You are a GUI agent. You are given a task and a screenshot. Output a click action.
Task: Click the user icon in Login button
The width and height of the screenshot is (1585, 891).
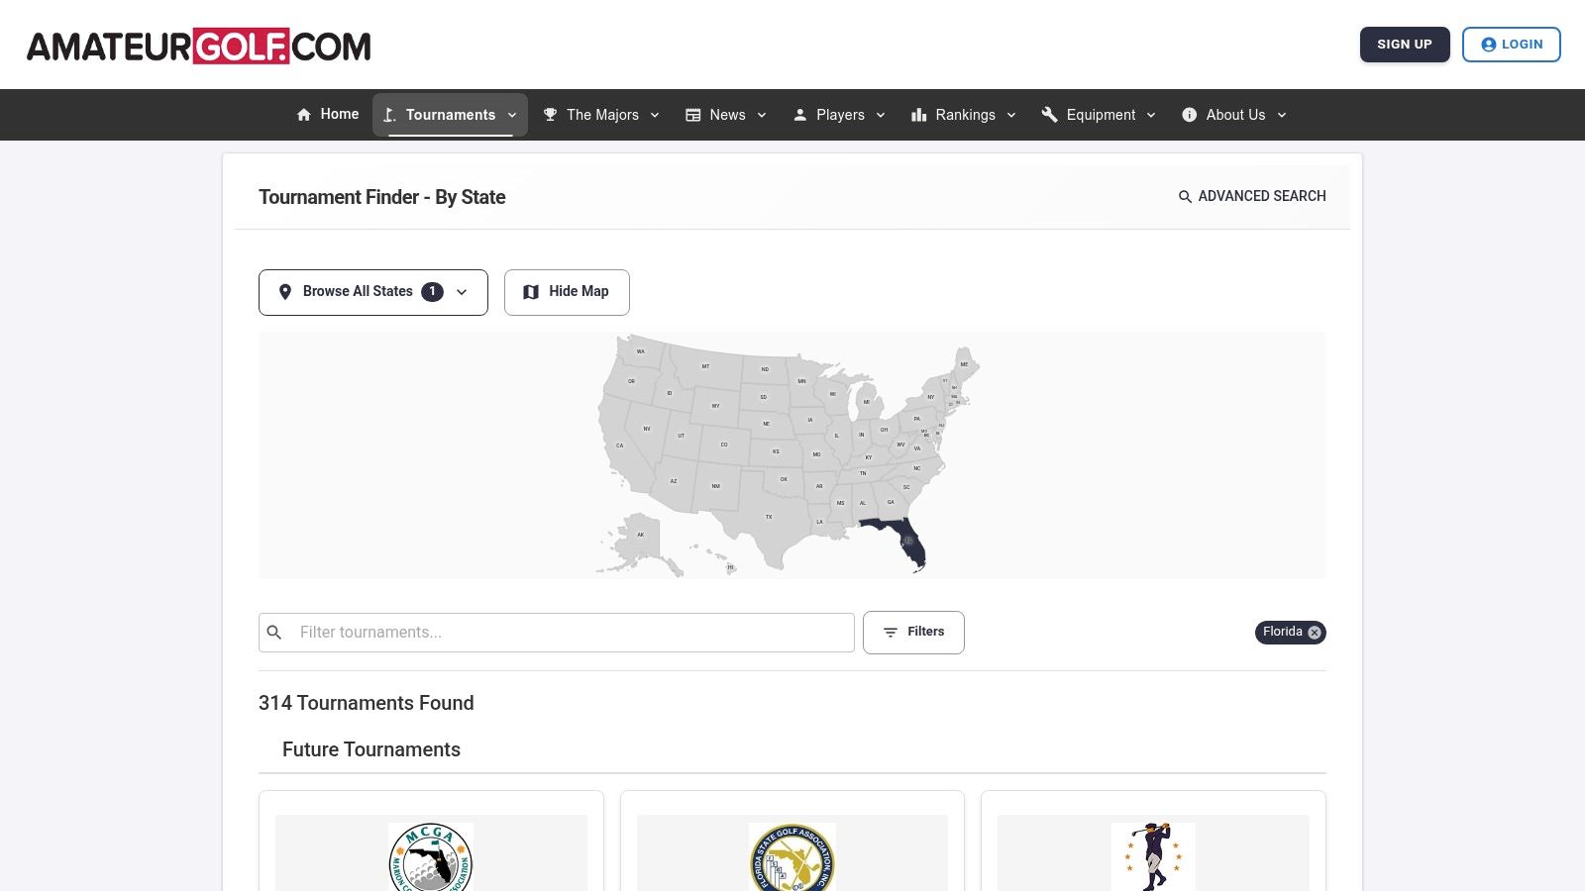(1488, 45)
